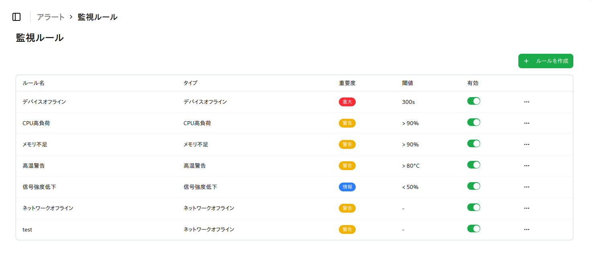Turn off the CPU高負荷 rule switch
This screenshot has height=266, width=591.
[473, 122]
